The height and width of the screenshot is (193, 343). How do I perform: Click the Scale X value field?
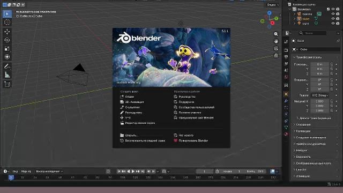tap(319, 101)
